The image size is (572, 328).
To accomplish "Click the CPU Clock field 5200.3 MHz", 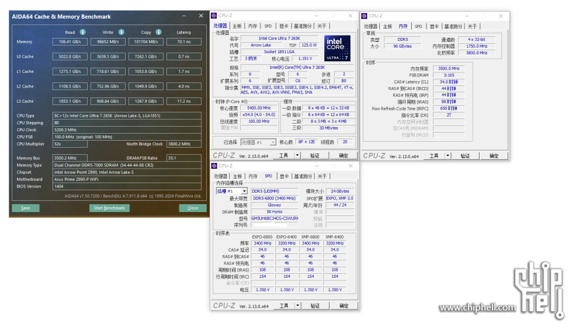I will tap(127, 130).
